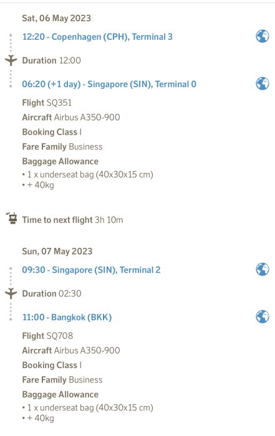Image resolution: width=275 pixels, height=436 pixels.
Task: Click Baggage Allowance heading under SQ708
Action: tap(60, 394)
